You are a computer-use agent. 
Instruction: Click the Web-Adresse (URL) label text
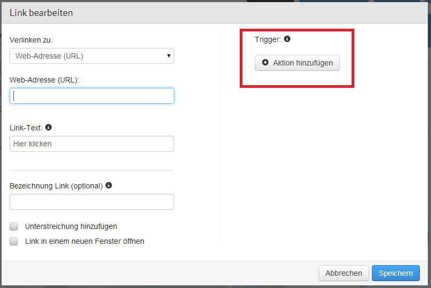click(44, 80)
